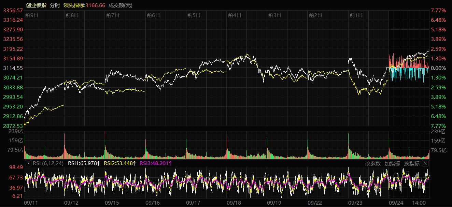Click 改参数 to edit RSI parameters
452x207 pixels.
[373, 163]
